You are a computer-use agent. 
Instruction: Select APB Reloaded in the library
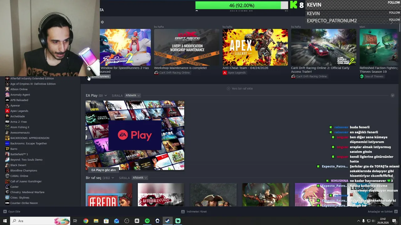click(19, 100)
